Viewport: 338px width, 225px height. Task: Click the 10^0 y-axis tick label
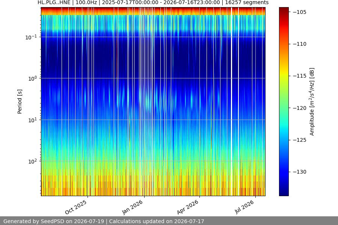[33, 79]
